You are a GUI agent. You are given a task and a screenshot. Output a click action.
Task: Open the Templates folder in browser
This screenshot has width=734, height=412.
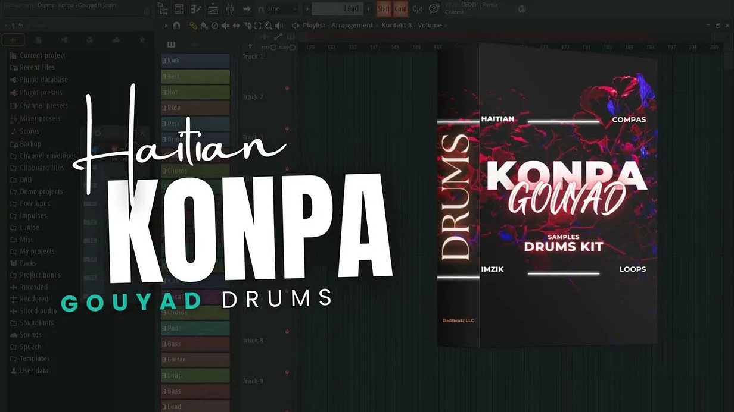[x=30, y=358]
